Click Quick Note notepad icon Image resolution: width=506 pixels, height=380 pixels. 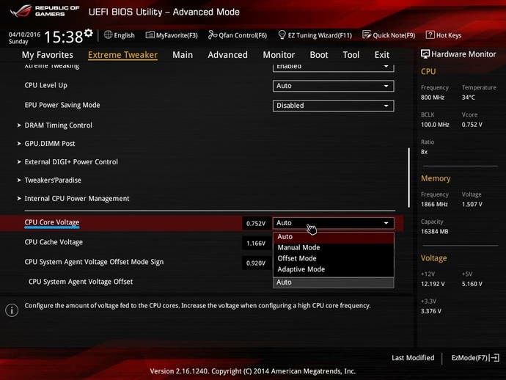(367, 34)
